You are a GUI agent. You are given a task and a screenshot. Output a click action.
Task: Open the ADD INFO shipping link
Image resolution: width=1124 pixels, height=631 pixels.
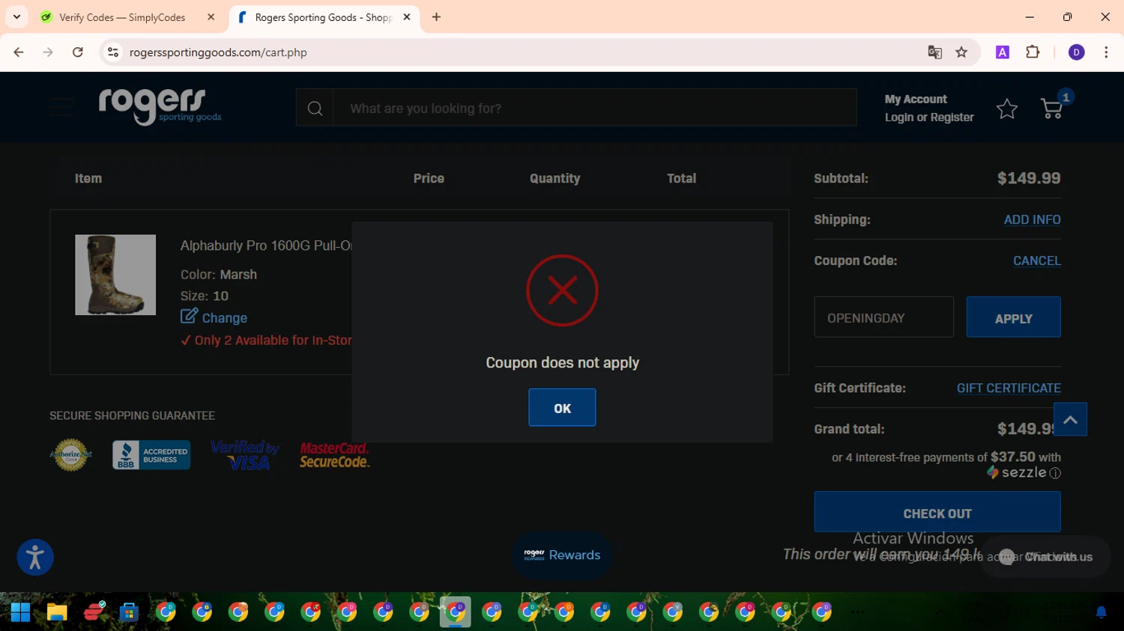[x=1032, y=219]
